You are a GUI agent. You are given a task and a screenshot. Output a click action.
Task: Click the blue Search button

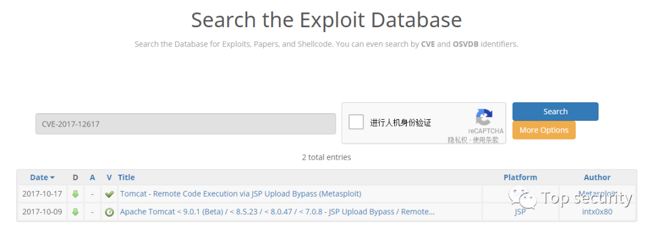click(555, 111)
